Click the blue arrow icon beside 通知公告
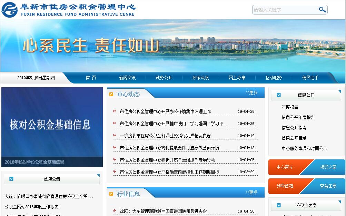This screenshot has width=346, height=216. click(11, 179)
